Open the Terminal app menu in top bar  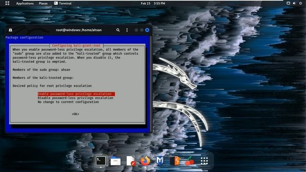point(63,3)
